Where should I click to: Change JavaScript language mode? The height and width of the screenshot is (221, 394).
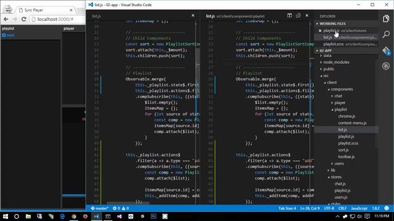(x=359, y=208)
